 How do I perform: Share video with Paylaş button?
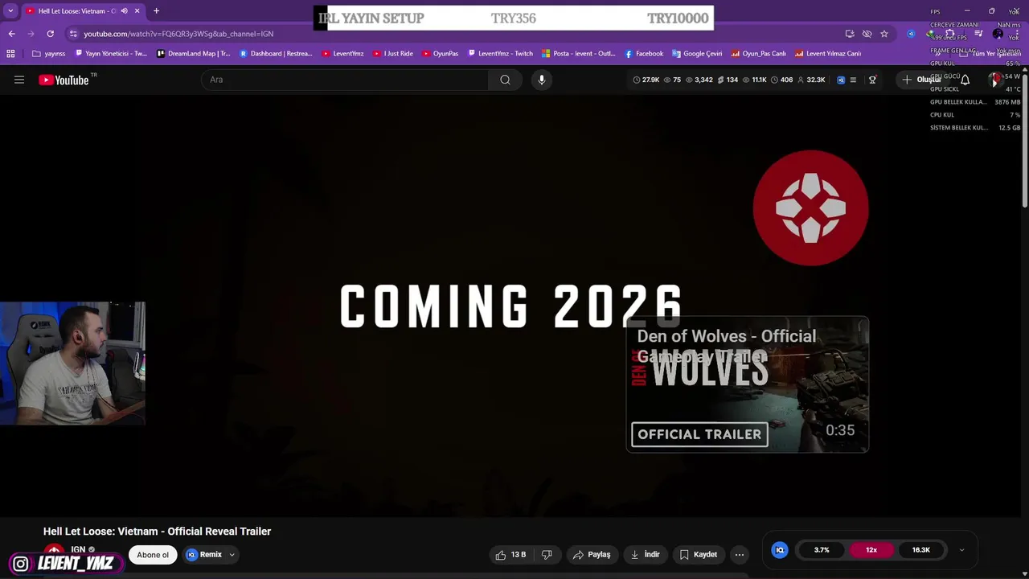click(592, 554)
